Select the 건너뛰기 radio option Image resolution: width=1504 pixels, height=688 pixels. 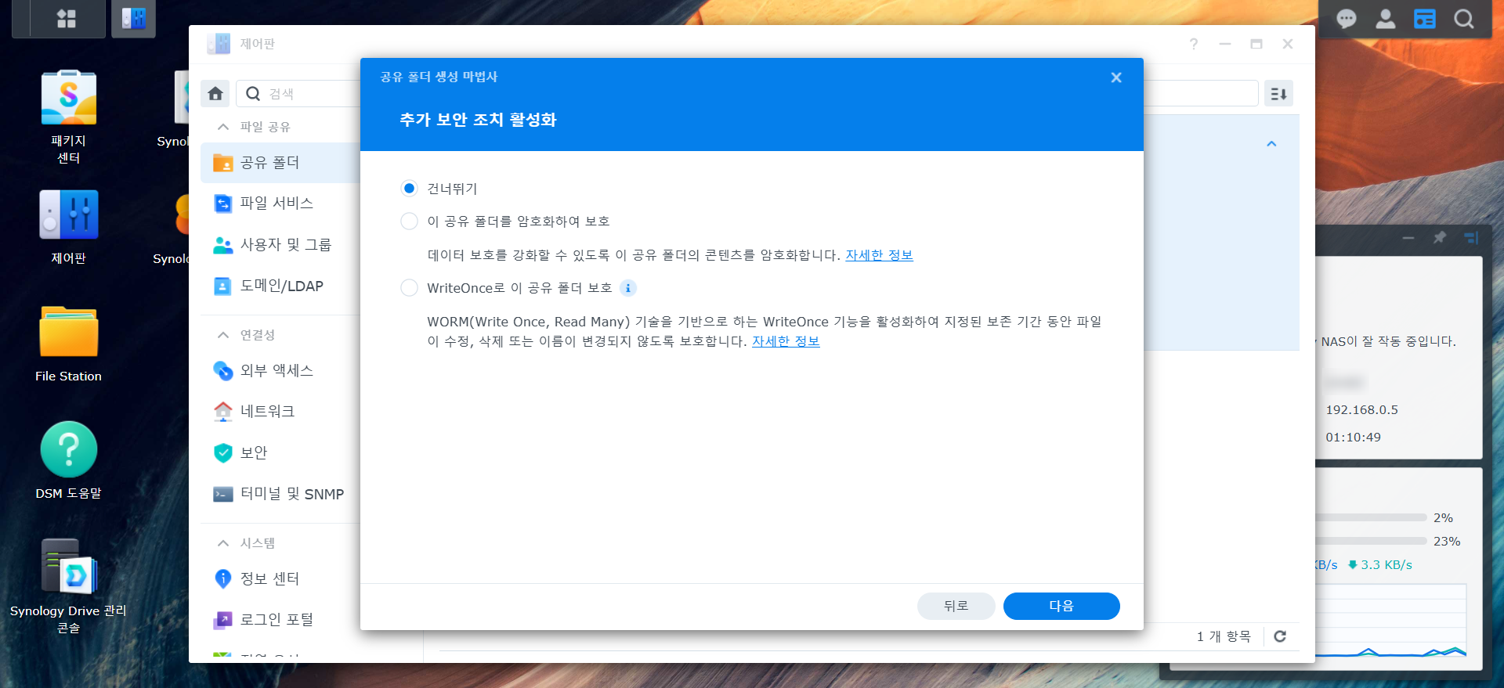click(x=409, y=189)
